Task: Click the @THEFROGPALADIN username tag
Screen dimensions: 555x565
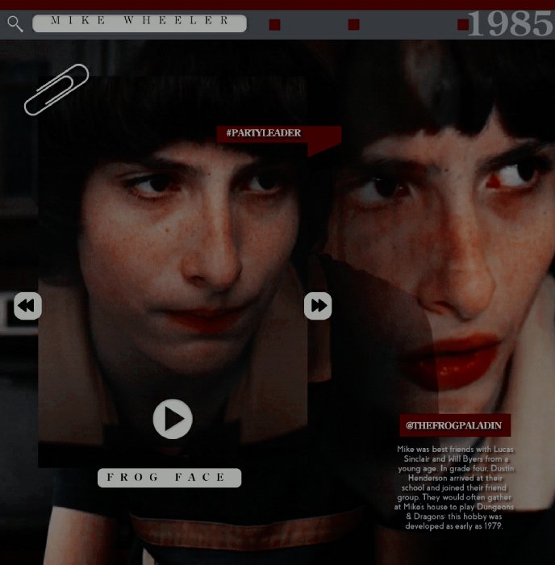Action: click(455, 425)
